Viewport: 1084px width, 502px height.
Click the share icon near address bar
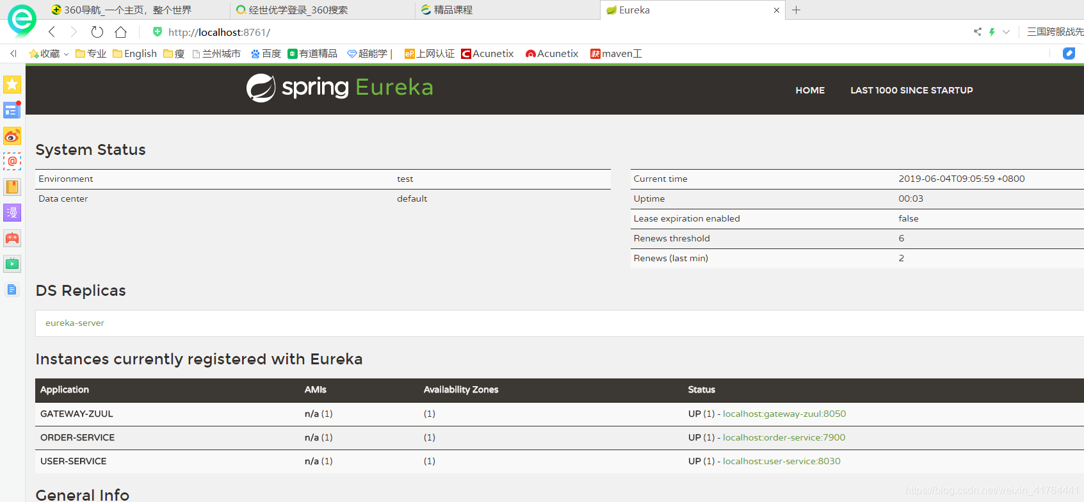point(977,31)
